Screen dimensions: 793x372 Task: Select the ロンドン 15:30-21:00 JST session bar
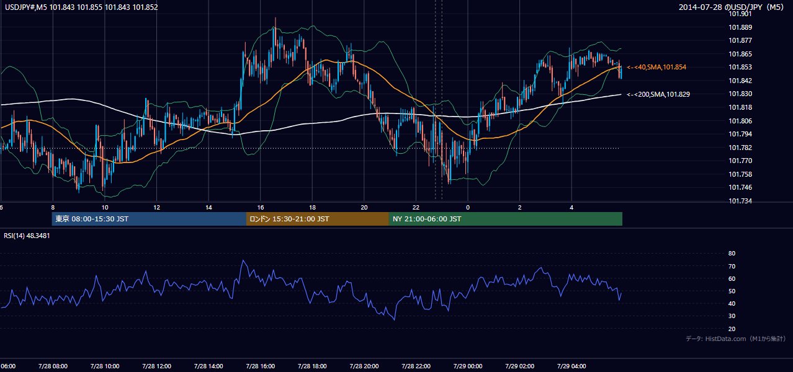(318, 219)
